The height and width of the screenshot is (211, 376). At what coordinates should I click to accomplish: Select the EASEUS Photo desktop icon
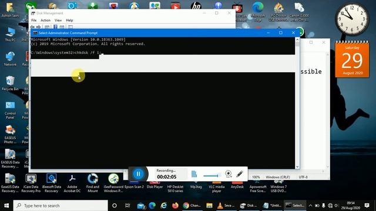pos(10,134)
